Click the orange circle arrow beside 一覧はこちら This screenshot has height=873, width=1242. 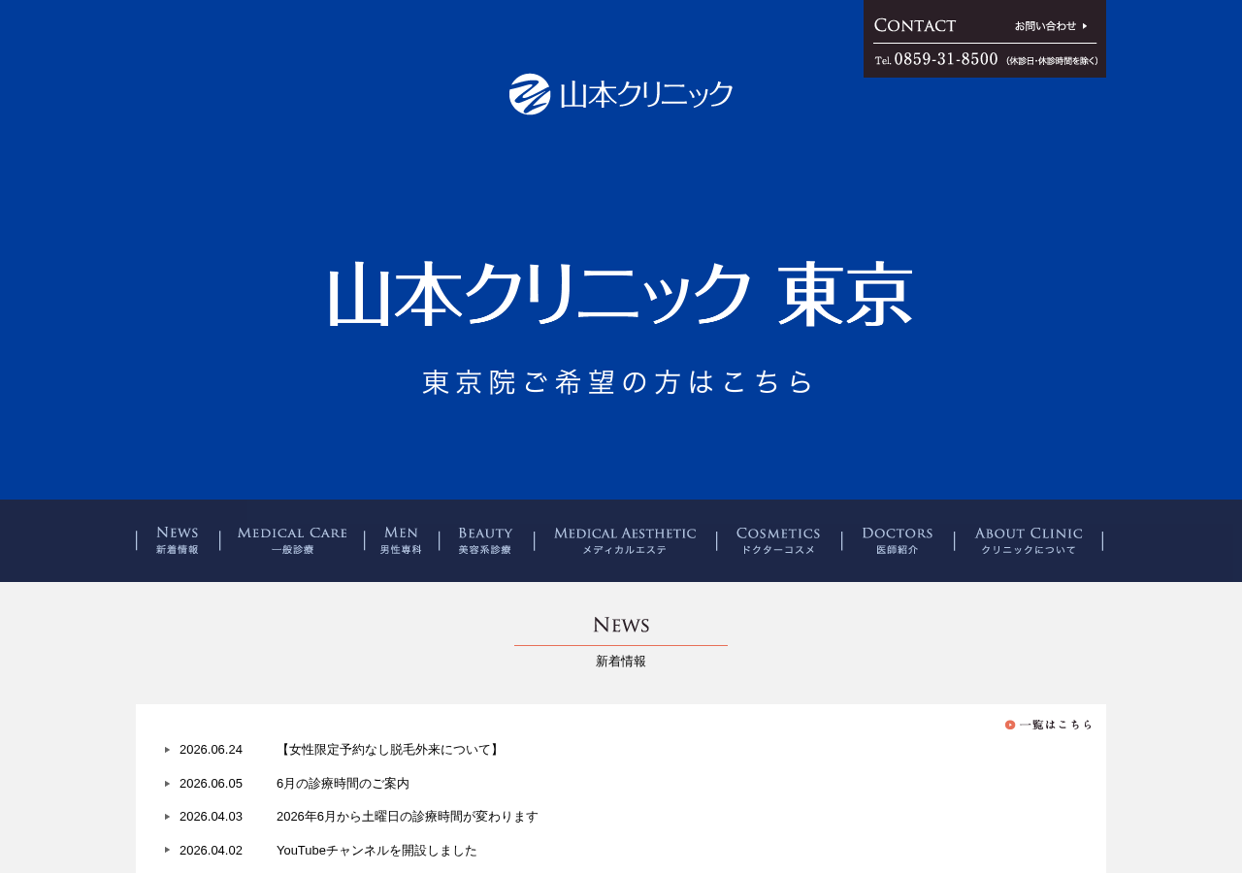click(1010, 725)
